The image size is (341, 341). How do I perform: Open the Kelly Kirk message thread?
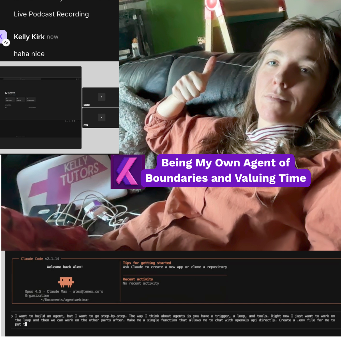click(29, 44)
